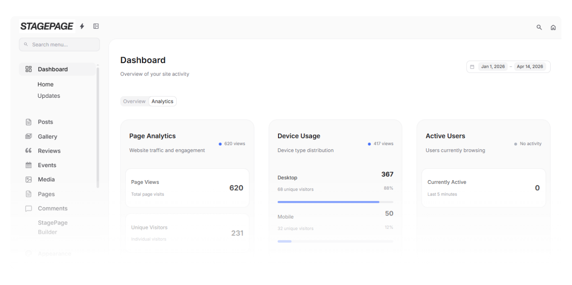Open Updates in the sidebar submenu
This screenshot has height=285, width=572.
49,96
